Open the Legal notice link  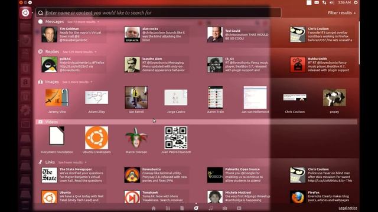point(348,208)
